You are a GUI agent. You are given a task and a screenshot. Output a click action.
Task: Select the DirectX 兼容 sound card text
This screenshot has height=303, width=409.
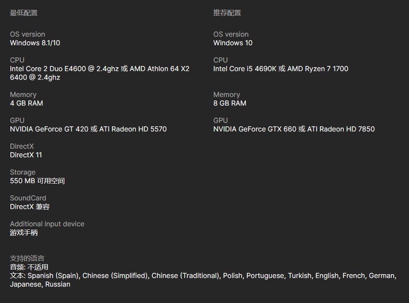[x=30, y=206]
